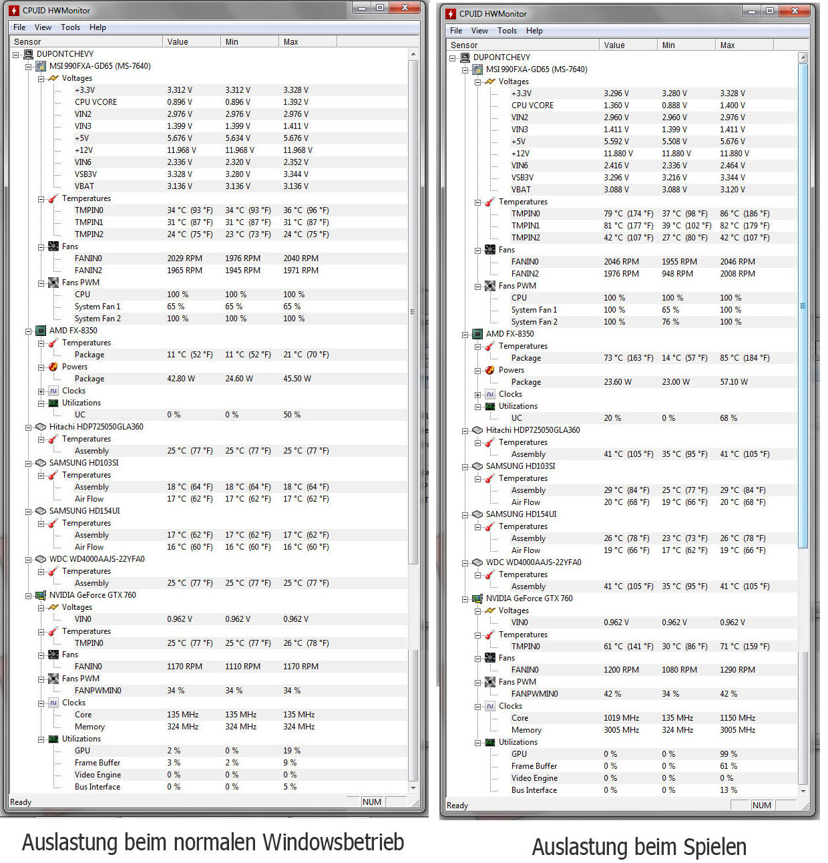Viewport: 828px width, 863px height.
Task: Collapse Hitachi HDP725050GLA360 node in right window
Action: [465, 431]
